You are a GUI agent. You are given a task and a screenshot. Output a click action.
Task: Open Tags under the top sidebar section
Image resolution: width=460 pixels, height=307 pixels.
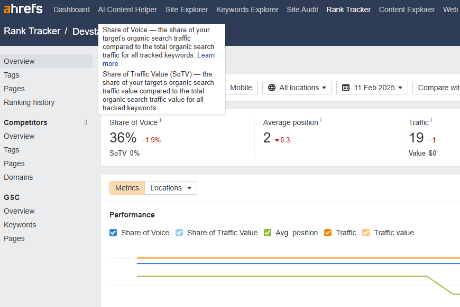(12, 75)
